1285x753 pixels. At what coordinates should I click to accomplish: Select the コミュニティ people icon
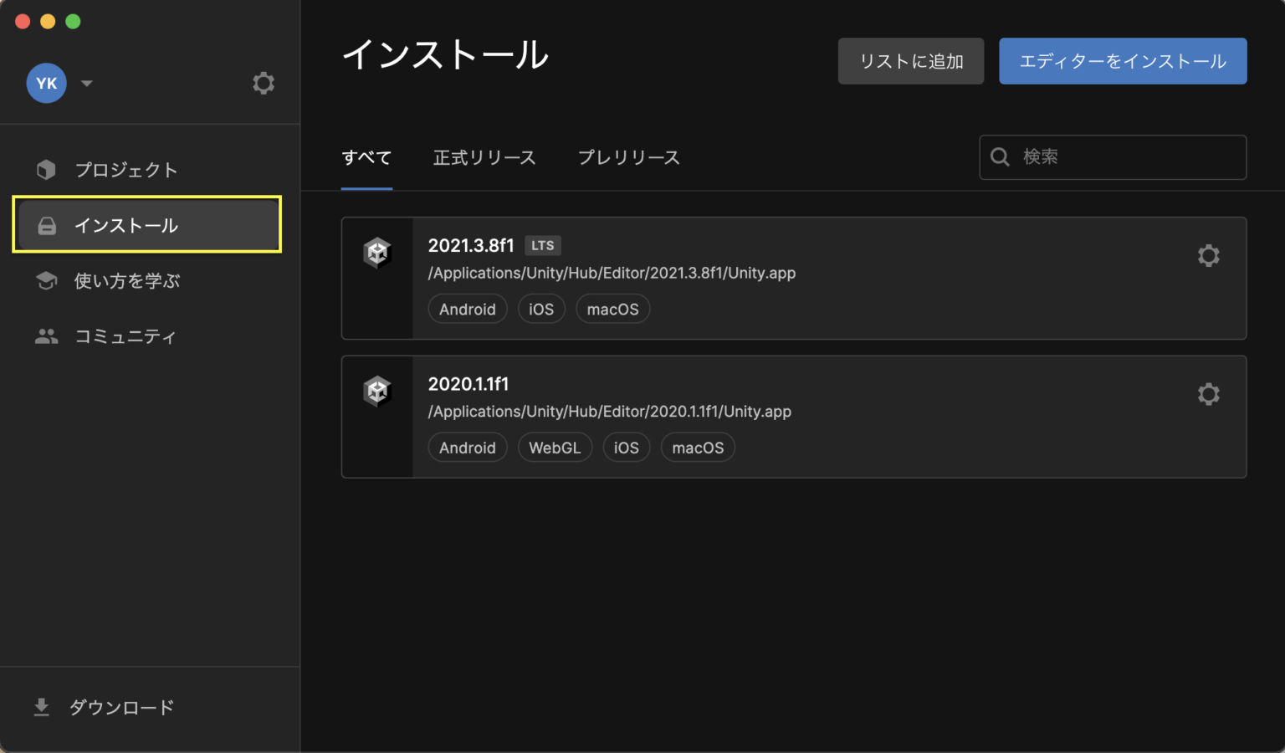click(x=46, y=336)
